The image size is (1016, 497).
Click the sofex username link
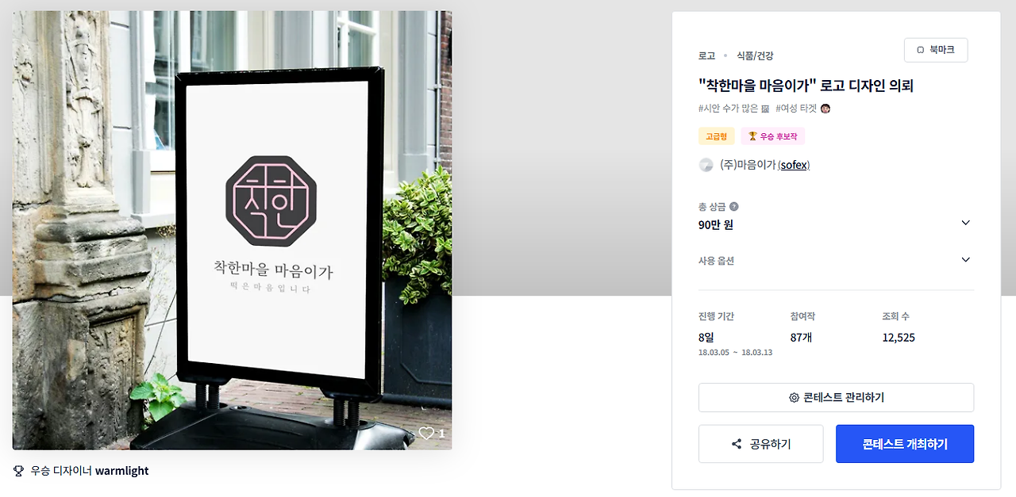pyautogui.click(x=794, y=165)
